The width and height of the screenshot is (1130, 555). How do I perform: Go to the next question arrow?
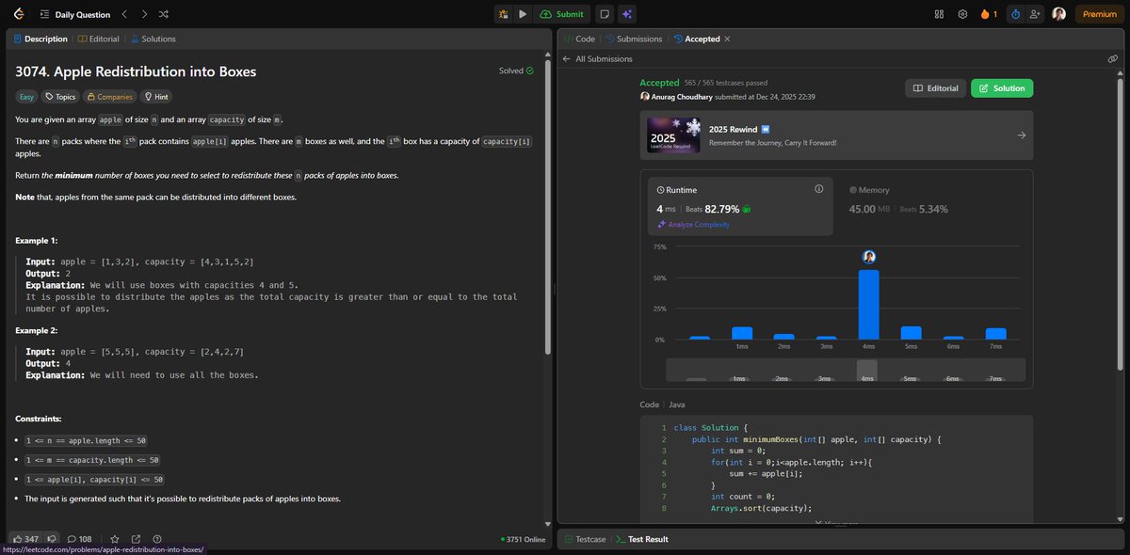coord(143,14)
